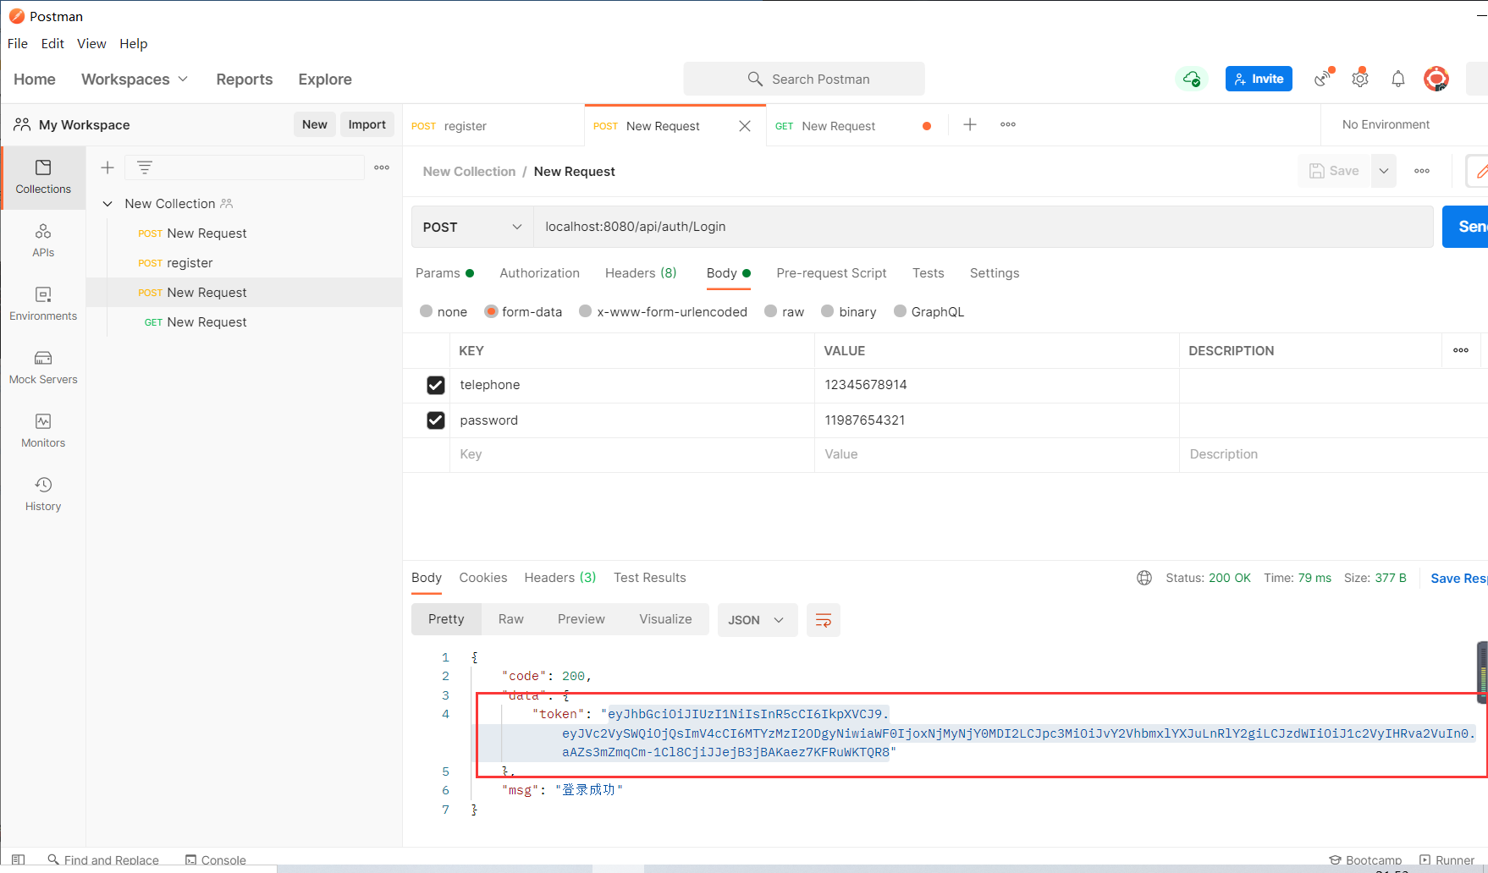Open the Environments sidebar panel
This screenshot has height=873, width=1488.
pos(43,303)
